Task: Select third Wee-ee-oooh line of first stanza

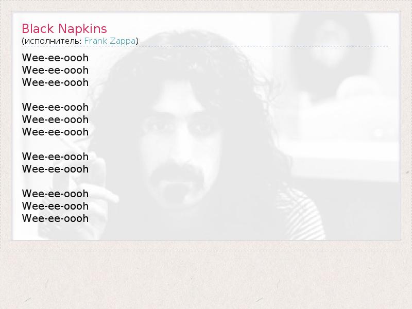Action: (x=55, y=82)
